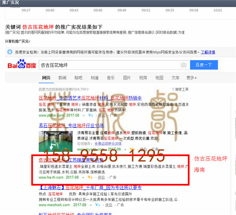
Task: Click the green floor thumbnail image
Action: pyautogui.click(x=55, y=141)
